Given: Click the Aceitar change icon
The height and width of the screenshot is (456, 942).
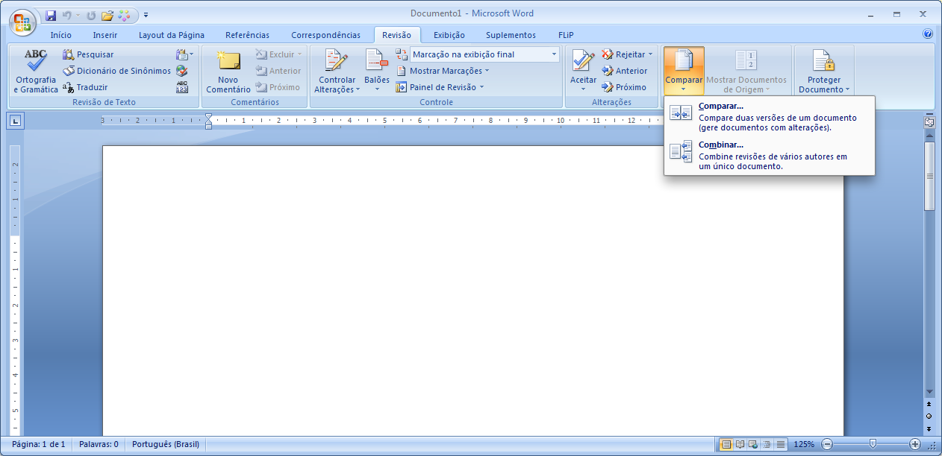Looking at the screenshot, I should click(x=583, y=61).
